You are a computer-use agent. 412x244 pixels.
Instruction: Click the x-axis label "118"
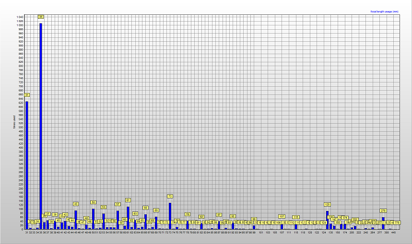[303, 232]
